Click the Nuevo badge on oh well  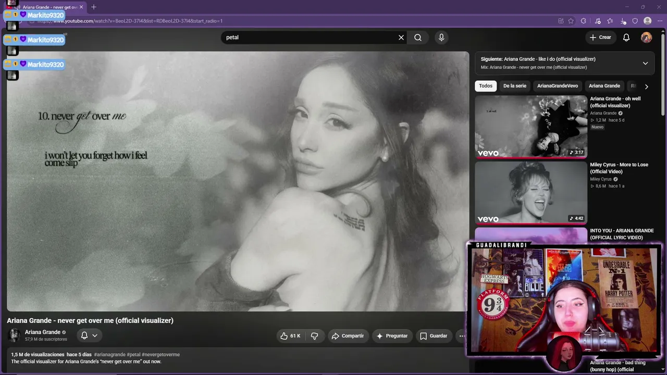tap(597, 127)
